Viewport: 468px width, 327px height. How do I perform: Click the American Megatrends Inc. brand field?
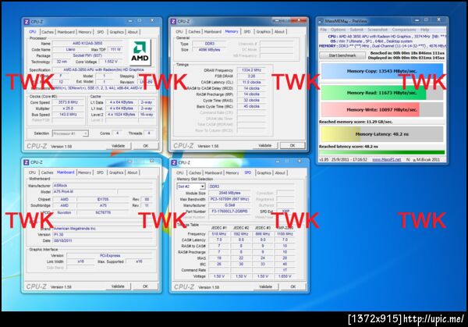tap(103, 229)
